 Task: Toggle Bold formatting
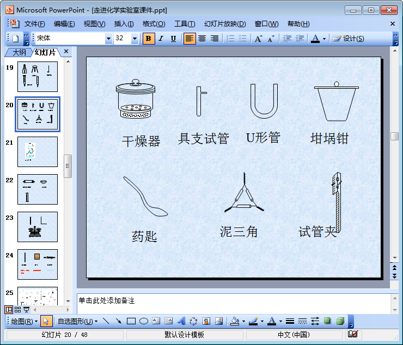point(149,39)
